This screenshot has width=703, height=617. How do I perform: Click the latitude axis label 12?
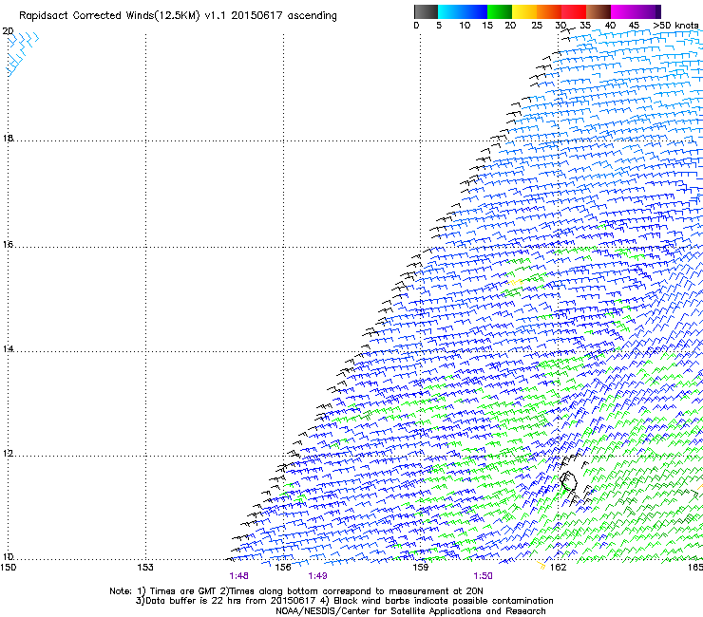tap(8, 453)
